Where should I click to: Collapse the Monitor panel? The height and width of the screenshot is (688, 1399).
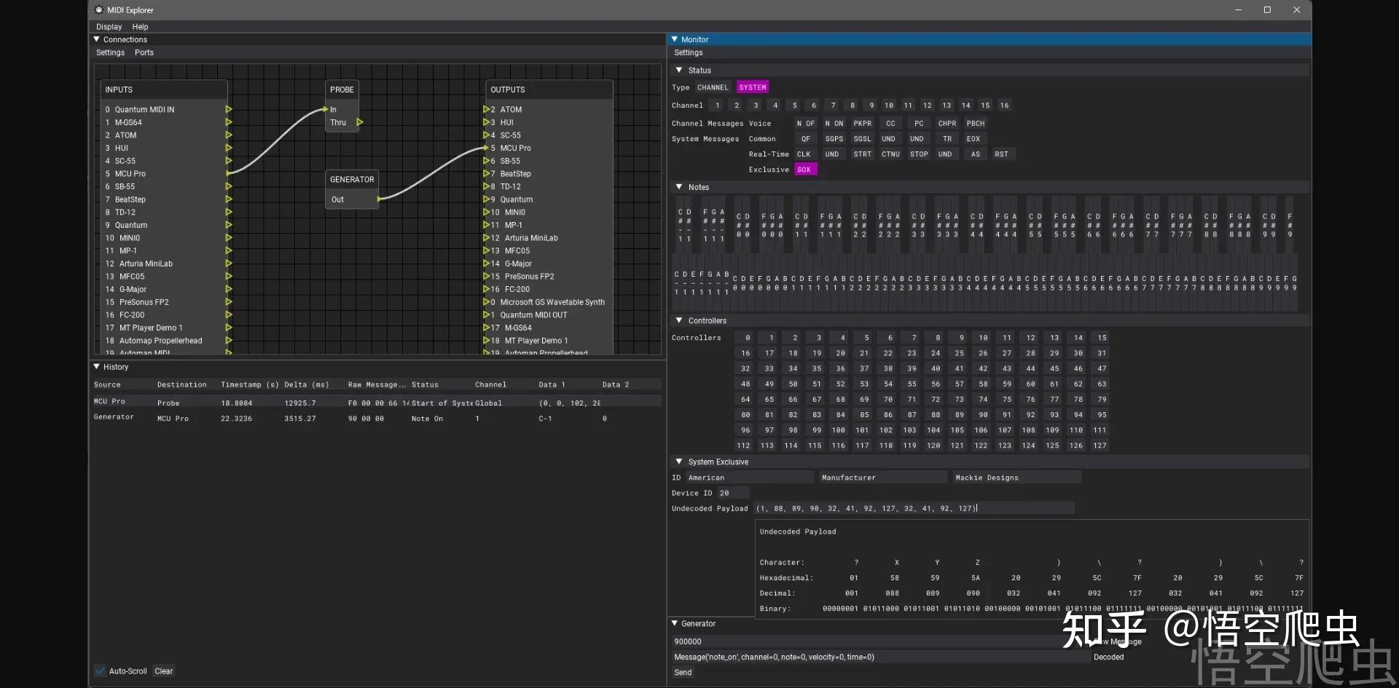(x=675, y=39)
